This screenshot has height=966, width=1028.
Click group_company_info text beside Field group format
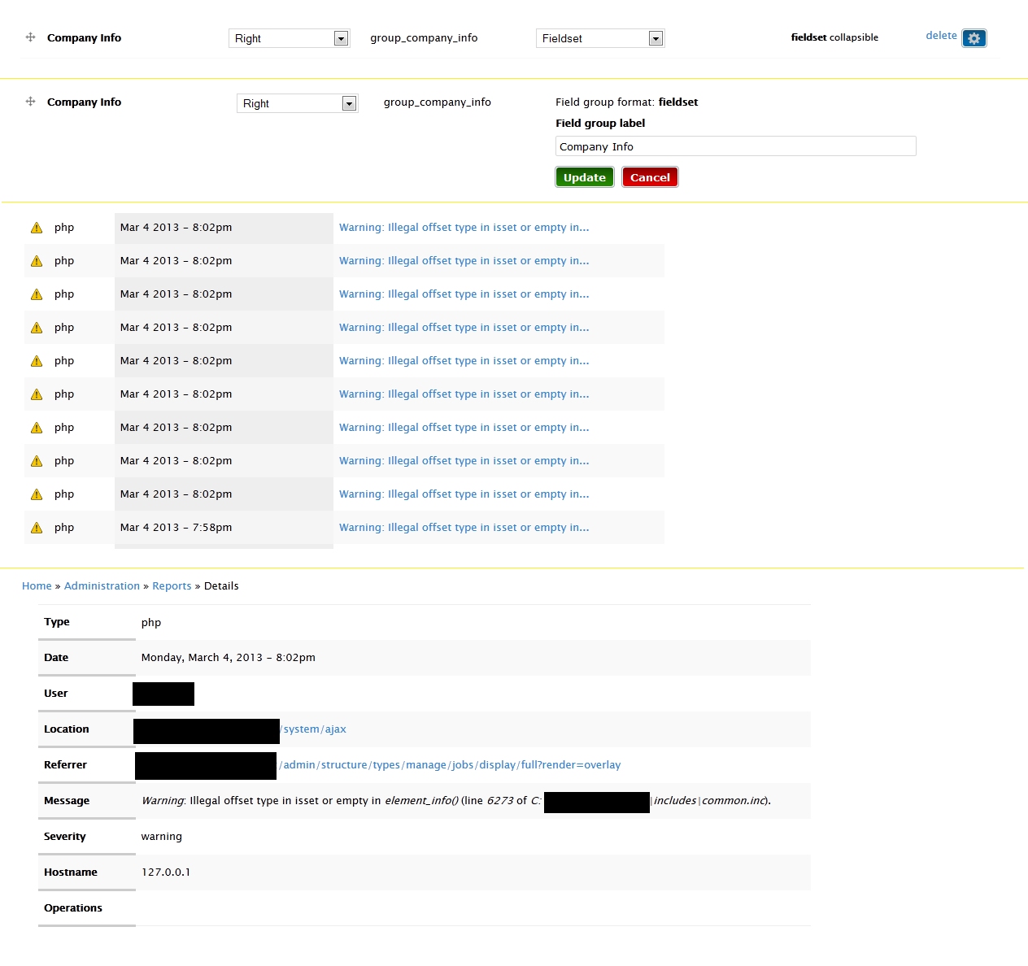(x=437, y=102)
